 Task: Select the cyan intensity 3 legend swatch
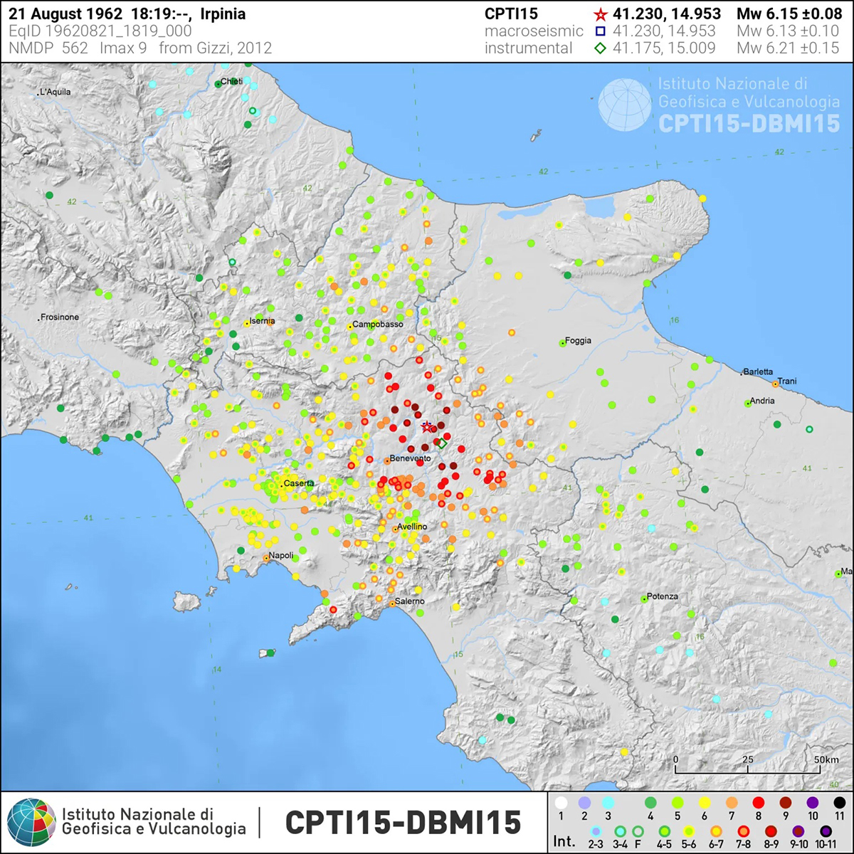[x=607, y=803]
